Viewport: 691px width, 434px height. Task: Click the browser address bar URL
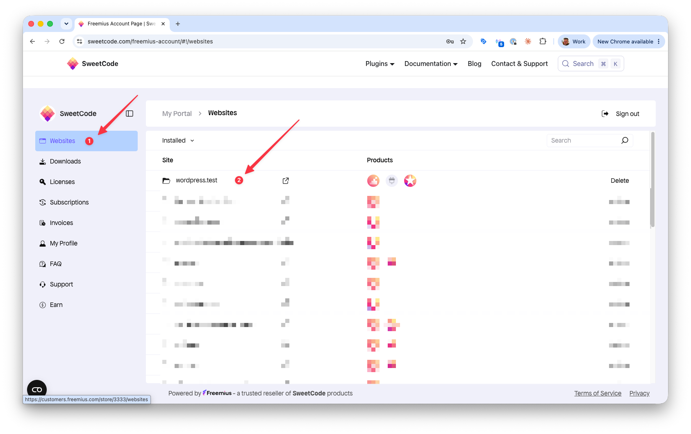pos(150,41)
